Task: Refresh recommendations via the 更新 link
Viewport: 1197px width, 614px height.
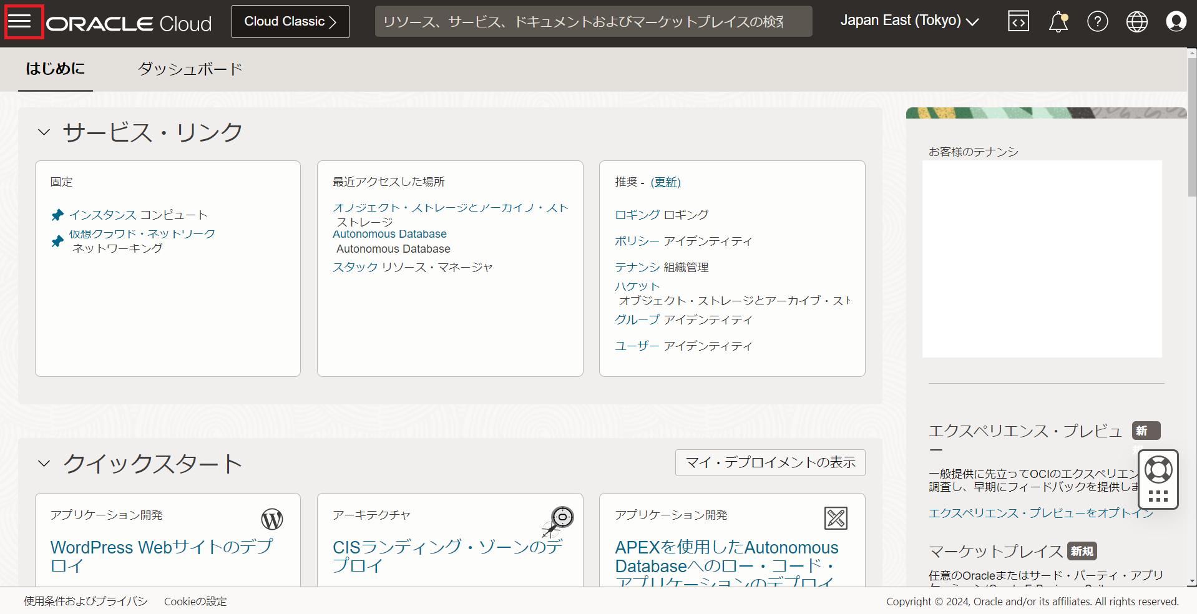Action: coord(665,182)
